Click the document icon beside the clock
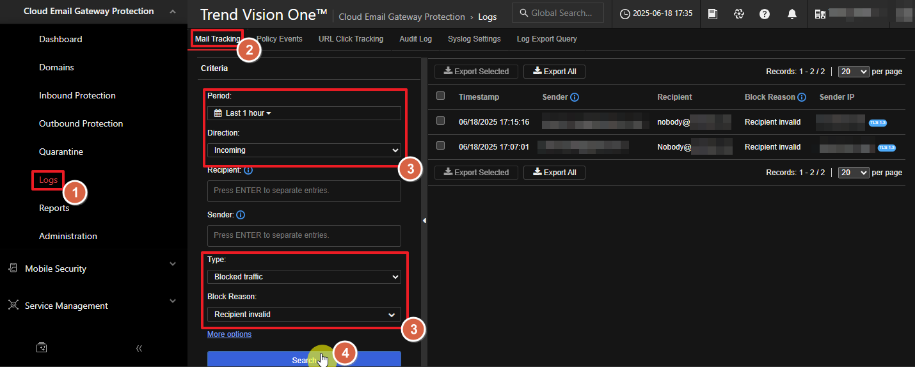This screenshot has width=915, height=367. [x=713, y=14]
